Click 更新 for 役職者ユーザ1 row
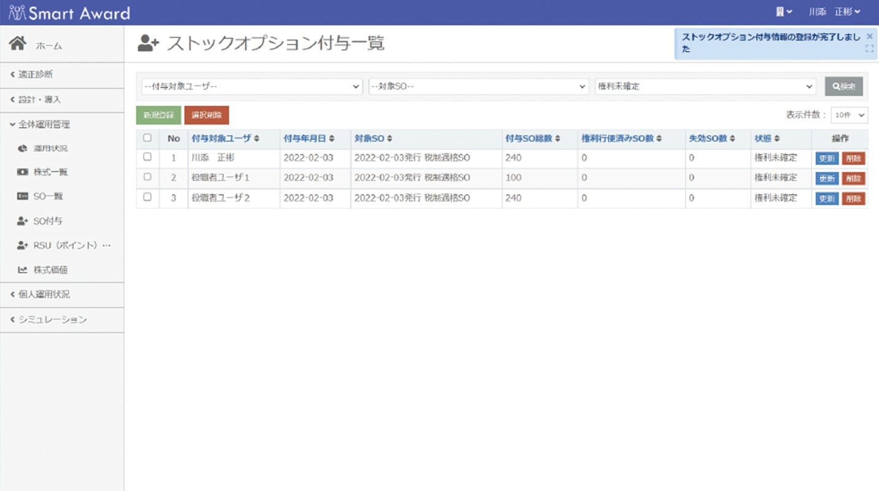This screenshot has width=879, height=491. 827,179
